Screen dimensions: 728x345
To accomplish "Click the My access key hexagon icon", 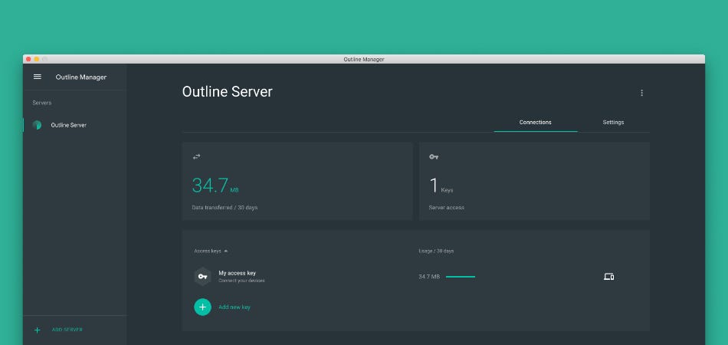I will (x=202, y=277).
